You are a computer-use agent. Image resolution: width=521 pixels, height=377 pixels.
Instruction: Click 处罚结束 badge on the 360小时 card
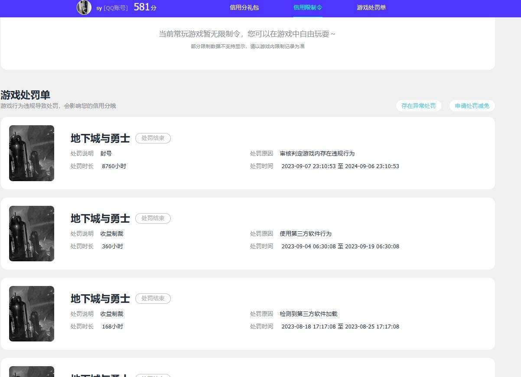(153, 218)
